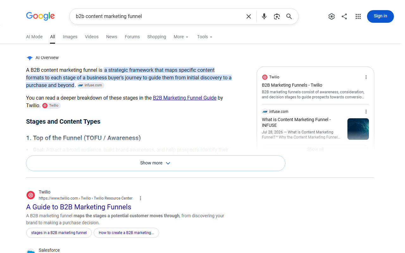Switch to News tab
Image resolution: width=405 pixels, height=253 pixels.
[112, 37]
